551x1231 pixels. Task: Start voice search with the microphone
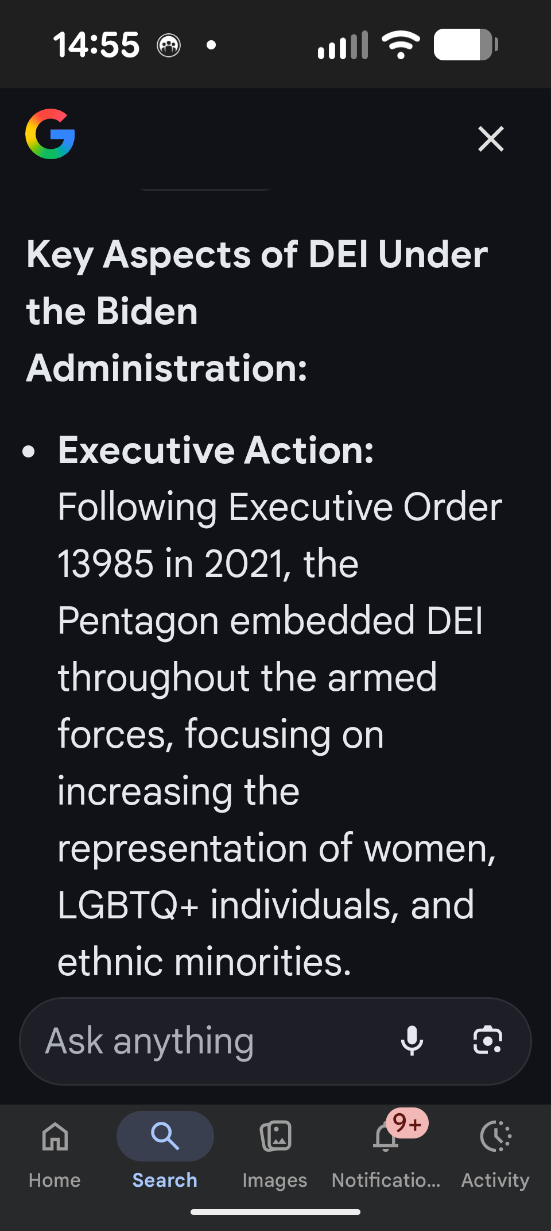[412, 1041]
